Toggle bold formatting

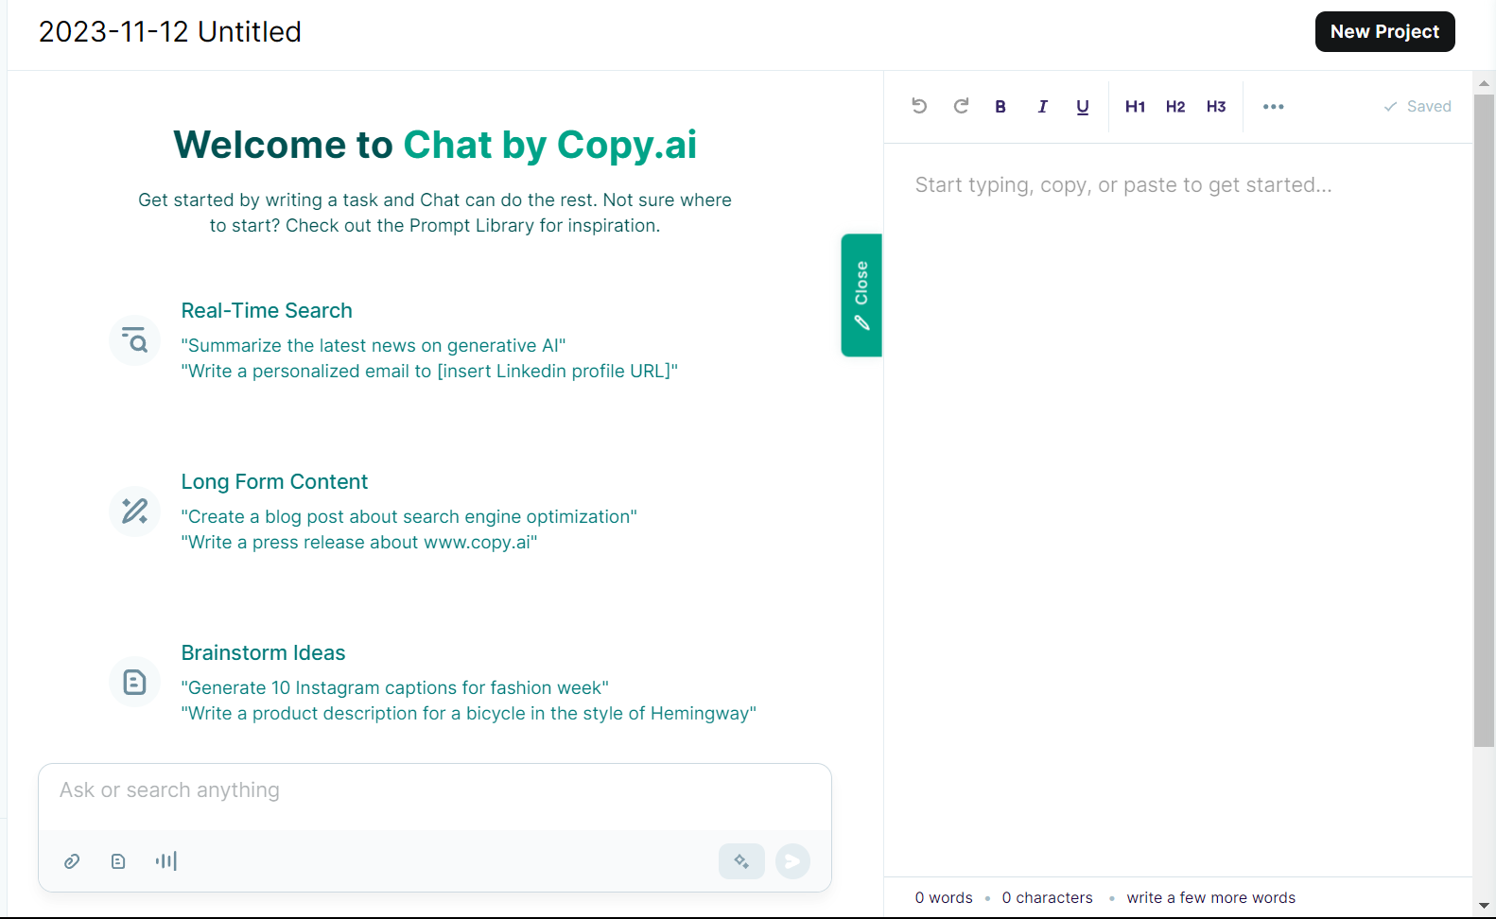1000,107
